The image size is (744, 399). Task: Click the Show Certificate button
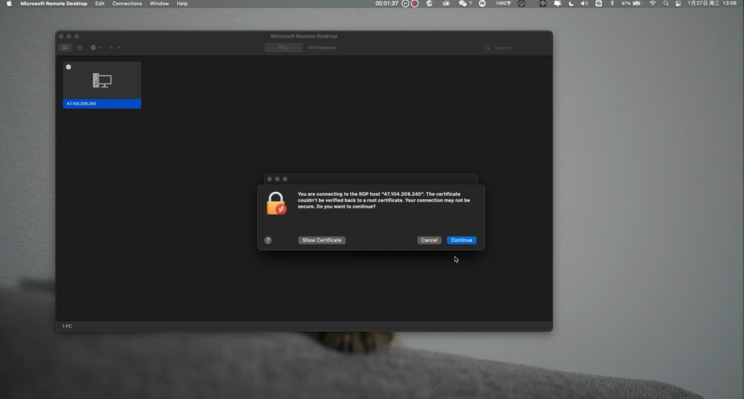(322, 240)
